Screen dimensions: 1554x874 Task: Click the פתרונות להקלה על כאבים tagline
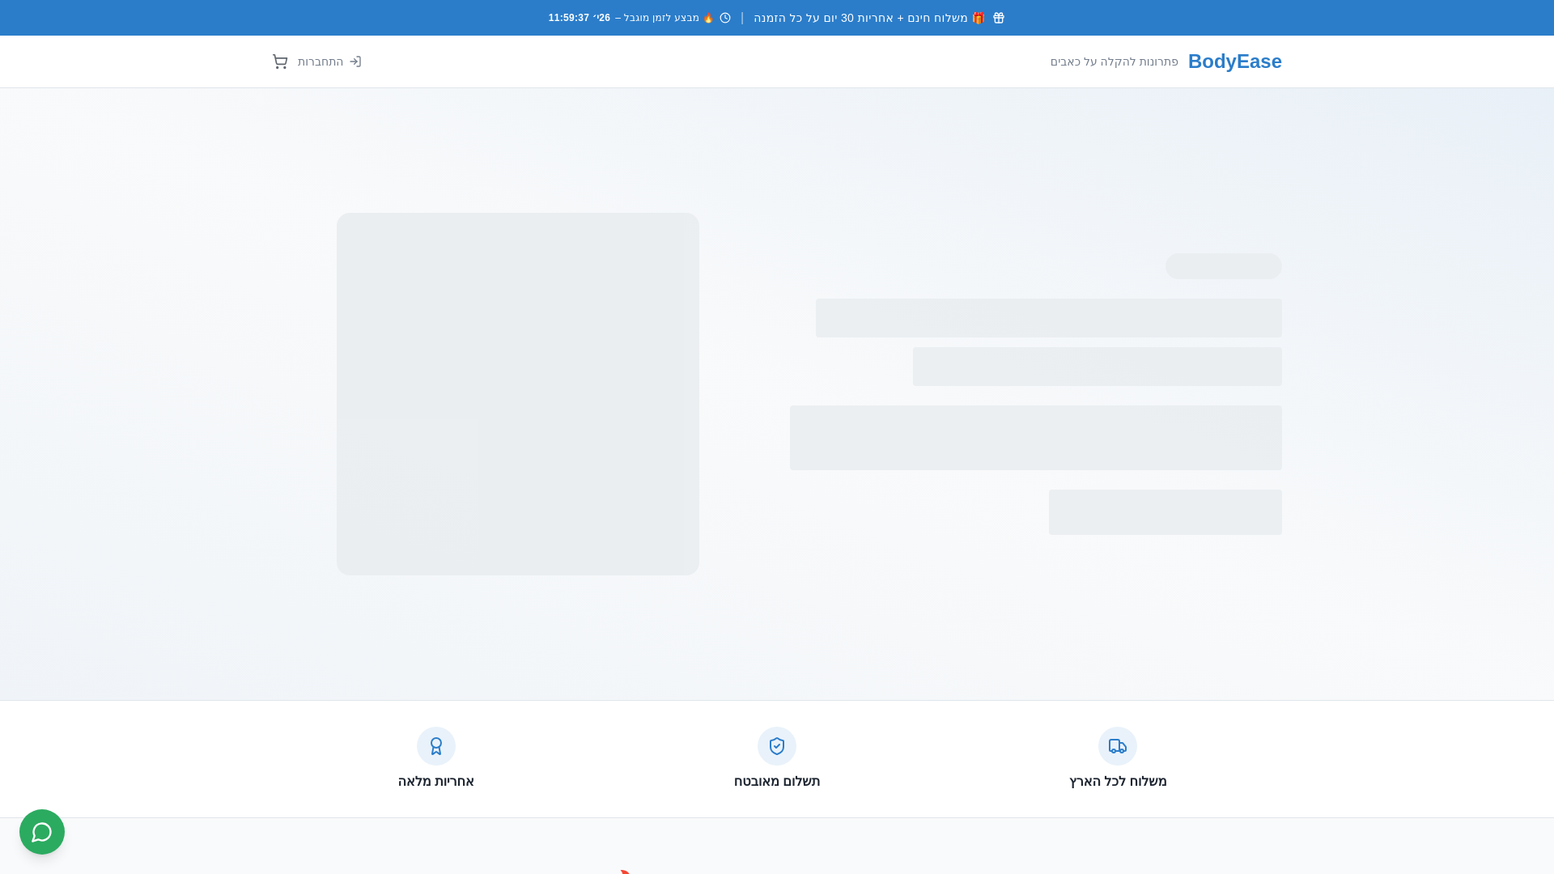coord(1114,62)
